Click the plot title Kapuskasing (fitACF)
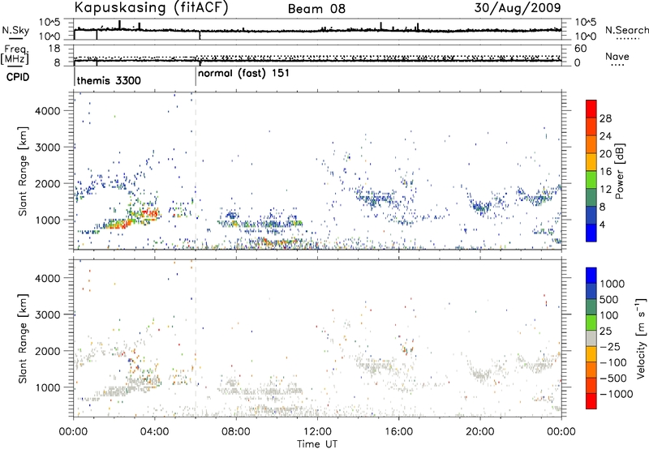The height and width of the screenshot is (449, 649). (x=151, y=8)
